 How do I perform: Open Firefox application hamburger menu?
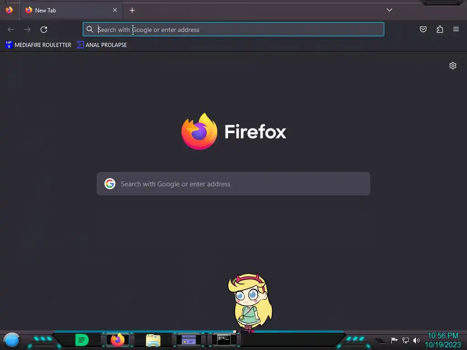[456, 29]
